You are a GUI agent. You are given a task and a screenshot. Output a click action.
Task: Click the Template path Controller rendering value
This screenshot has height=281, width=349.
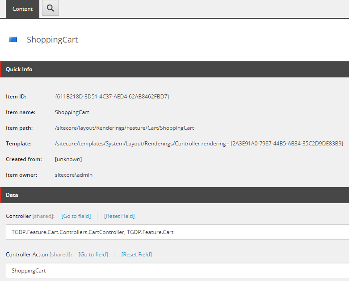pyautogui.click(x=199, y=144)
